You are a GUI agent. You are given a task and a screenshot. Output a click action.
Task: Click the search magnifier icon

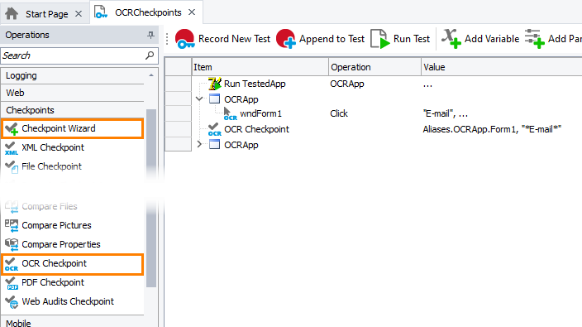pyautogui.click(x=150, y=55)
